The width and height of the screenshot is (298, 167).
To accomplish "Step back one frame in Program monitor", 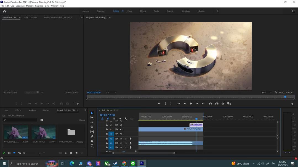I will (185, 104).
